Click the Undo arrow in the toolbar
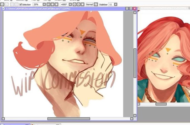190x125 pixels. point(2,4)
